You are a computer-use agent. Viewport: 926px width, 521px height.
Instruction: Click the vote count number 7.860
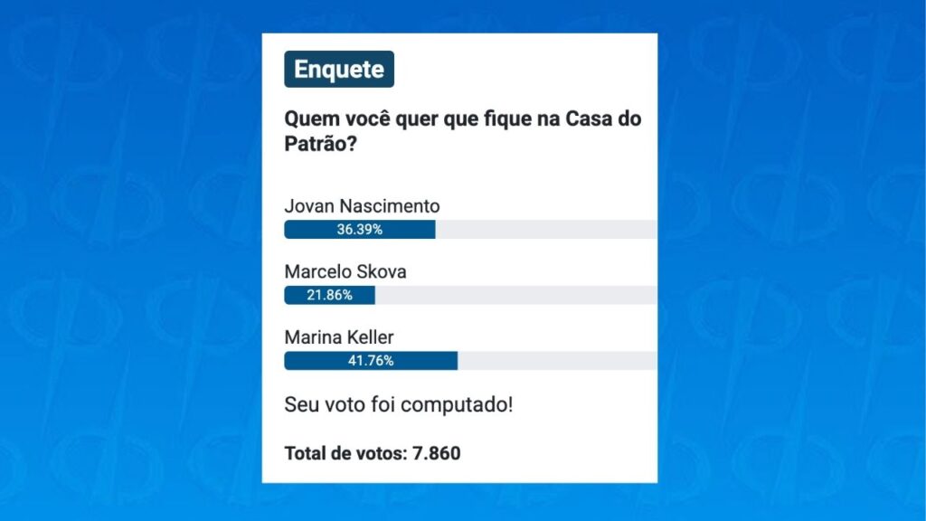tap(437, 453)
